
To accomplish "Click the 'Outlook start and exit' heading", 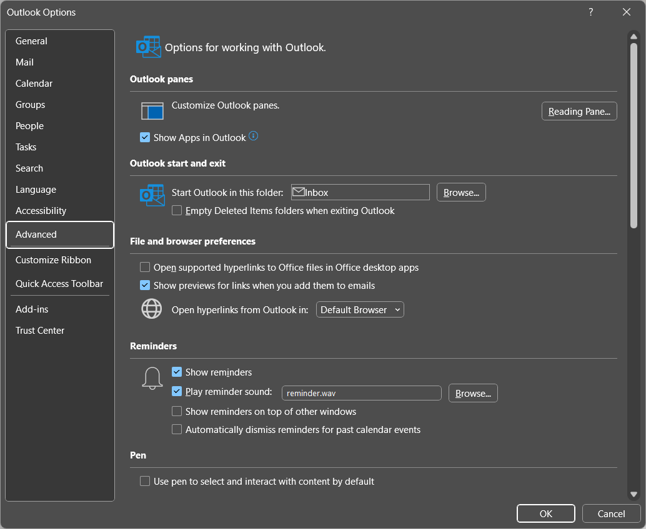I will (x=177, y=163).
